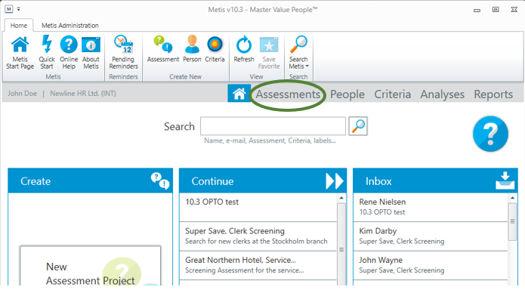The height and width of the screenshot is (290, 525).
Task: Click the Inbox list scrollbar up arrow
Action: 512,198
